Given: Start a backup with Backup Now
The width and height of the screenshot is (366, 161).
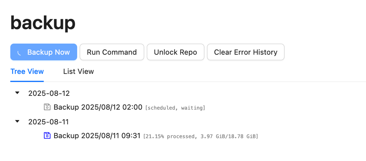Looking at the screenshot, I should pyautogui.click(x=44, y=52).
